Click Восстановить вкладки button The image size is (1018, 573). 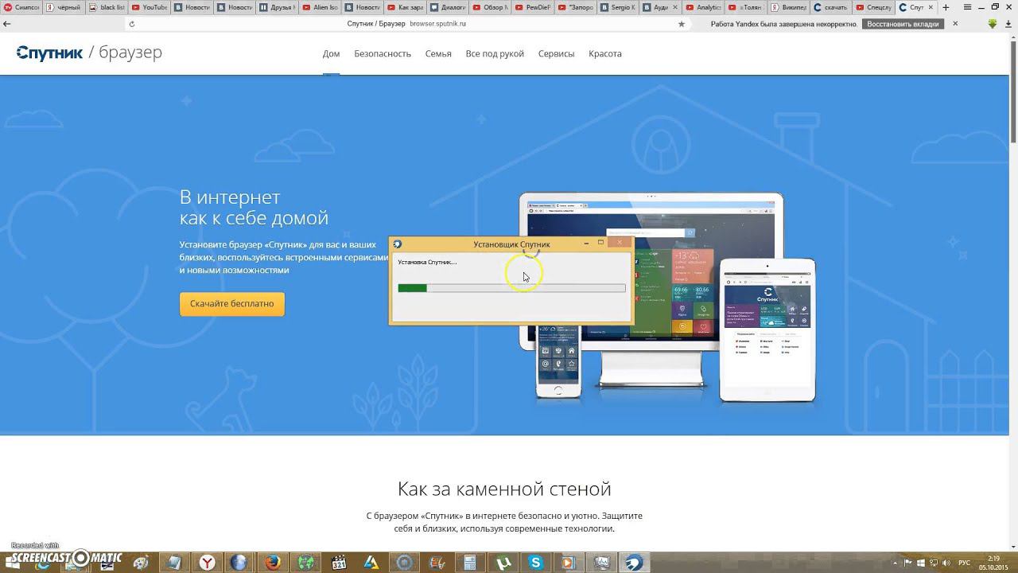tap(903, 24)
